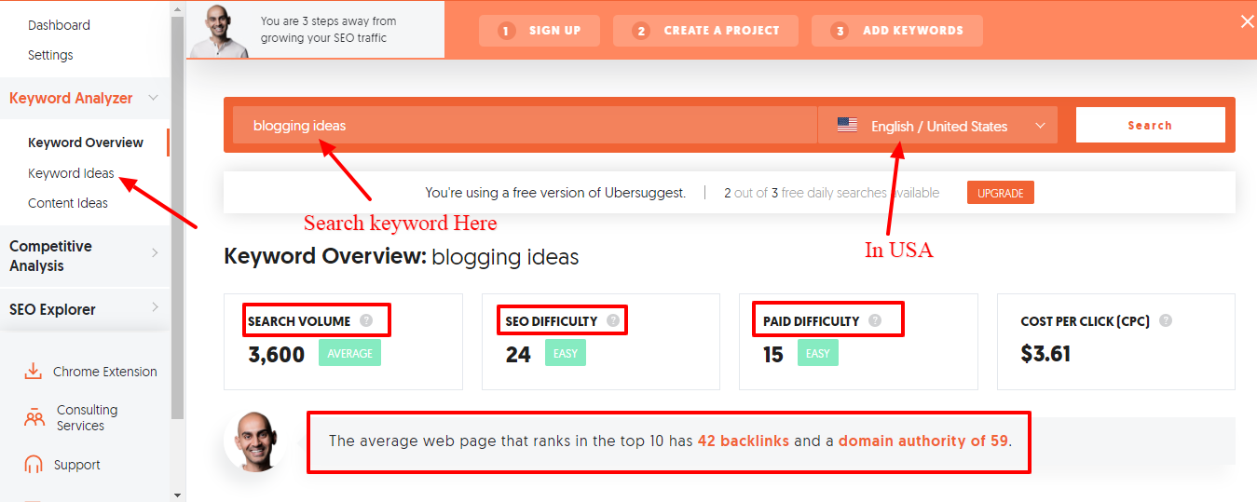
Task: Expand the SEO Explorer section
Action: pos(154,308)
